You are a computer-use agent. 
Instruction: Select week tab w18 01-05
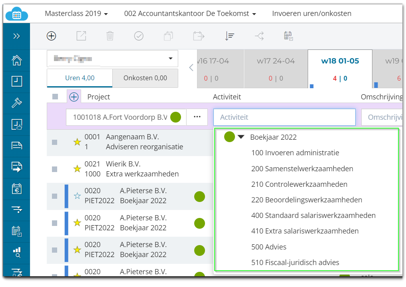pos(340,69)
